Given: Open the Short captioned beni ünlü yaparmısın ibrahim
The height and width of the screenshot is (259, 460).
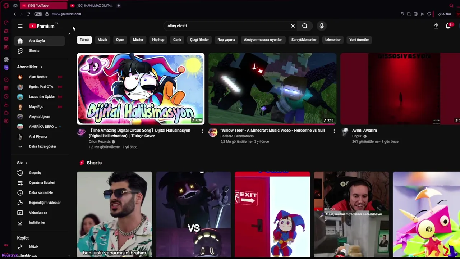Looking at the screenshot, I should 114,214.
